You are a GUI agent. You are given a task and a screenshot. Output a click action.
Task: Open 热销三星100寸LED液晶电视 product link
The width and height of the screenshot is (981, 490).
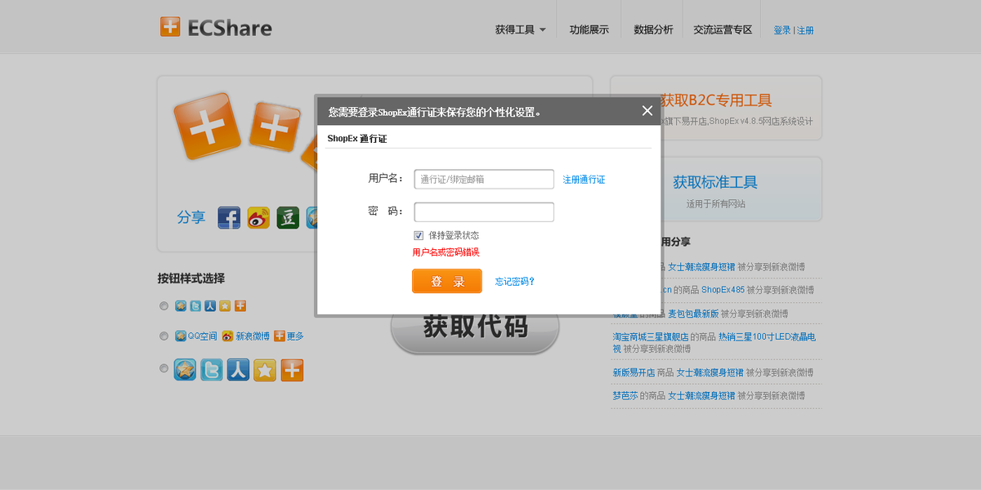[714, 342]
